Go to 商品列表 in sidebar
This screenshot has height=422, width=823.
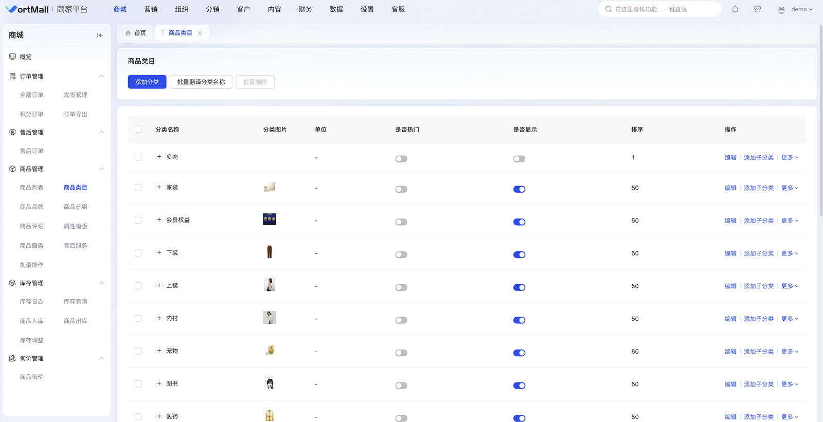[31, 188]
